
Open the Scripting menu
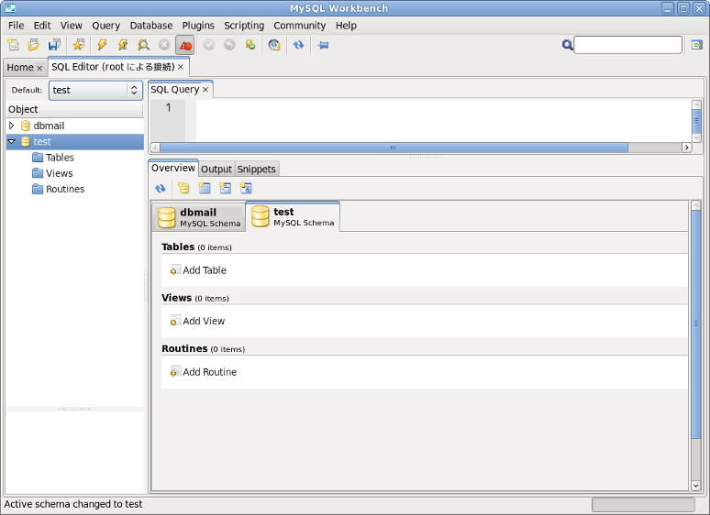[x=244, y=26]
